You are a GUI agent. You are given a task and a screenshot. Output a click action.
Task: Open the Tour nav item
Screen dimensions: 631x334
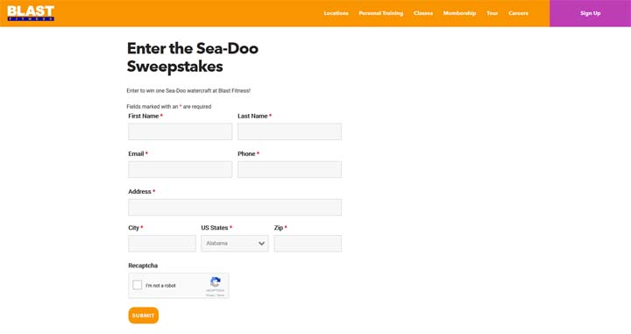pos(493,13)
